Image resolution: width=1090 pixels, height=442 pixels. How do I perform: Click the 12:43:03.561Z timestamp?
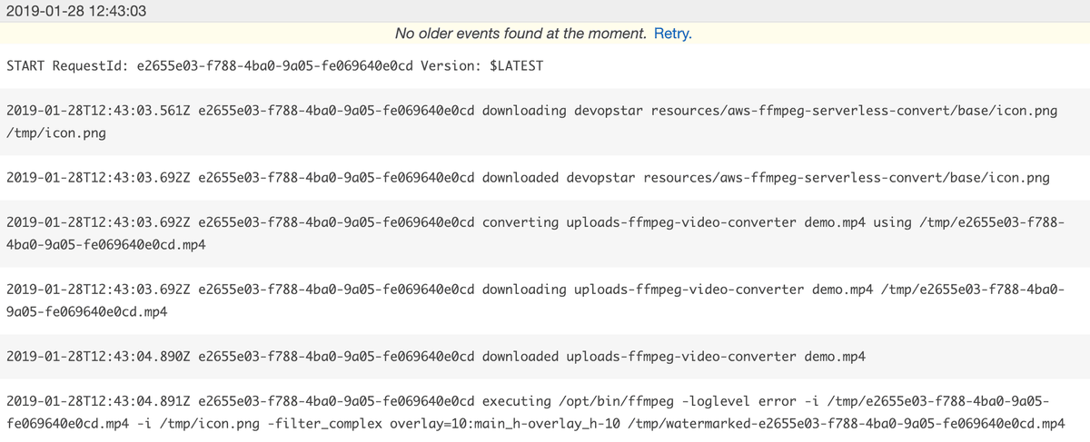pos(97,111)
